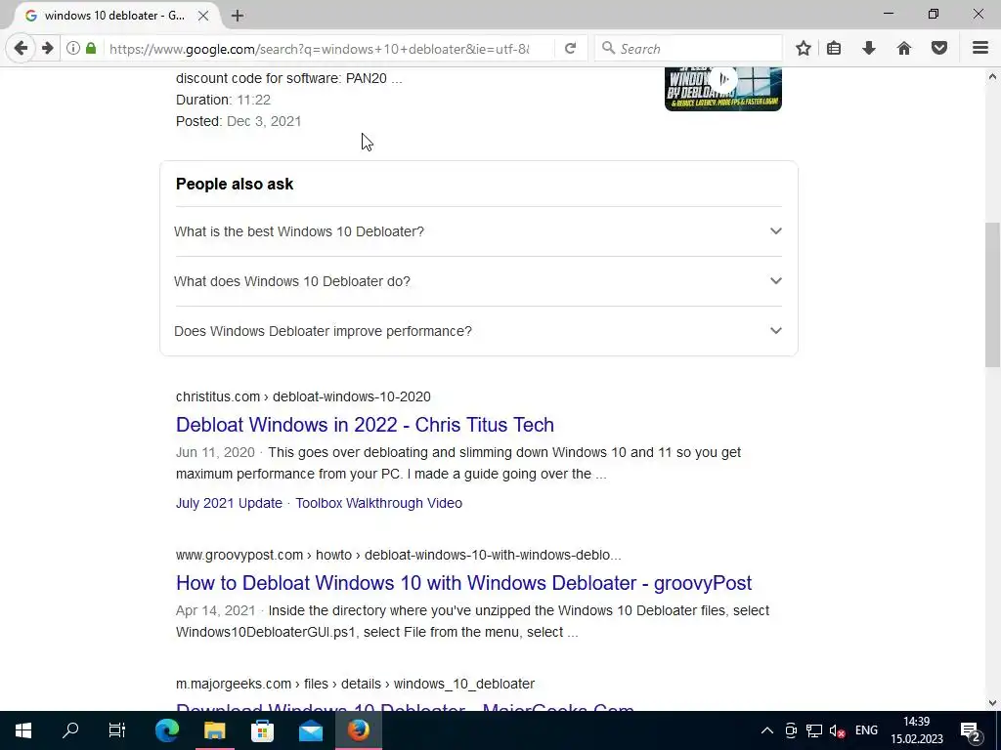Screen dimensions: 1001x750
Task: Open Task View on the taskbar
Action: pos(117,730)
